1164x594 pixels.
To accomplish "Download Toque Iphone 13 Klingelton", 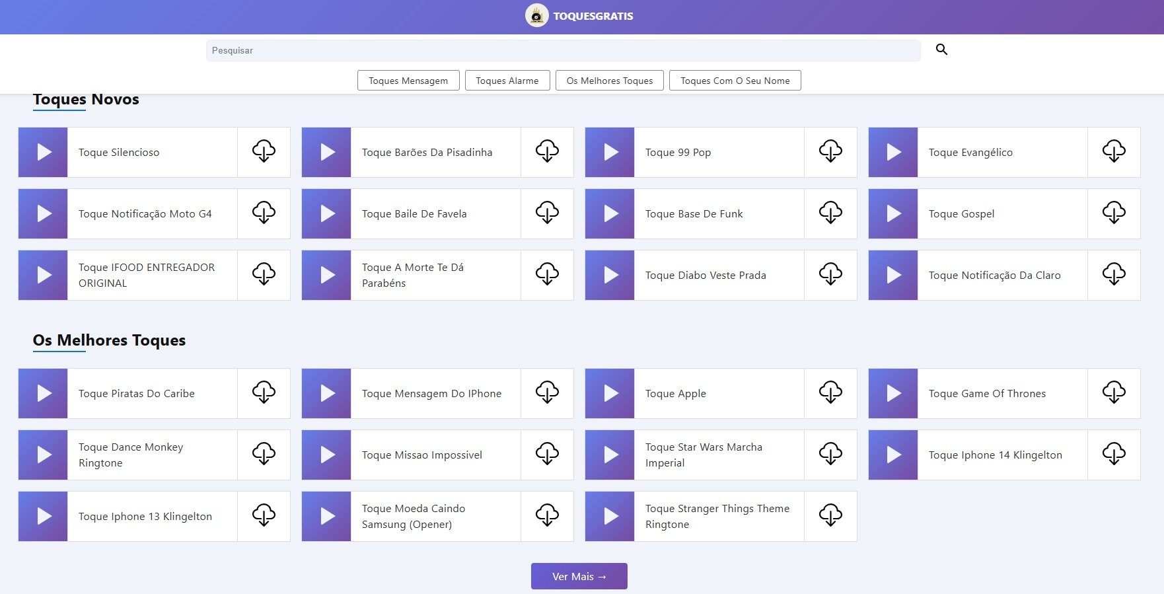I will click(264, 515).
